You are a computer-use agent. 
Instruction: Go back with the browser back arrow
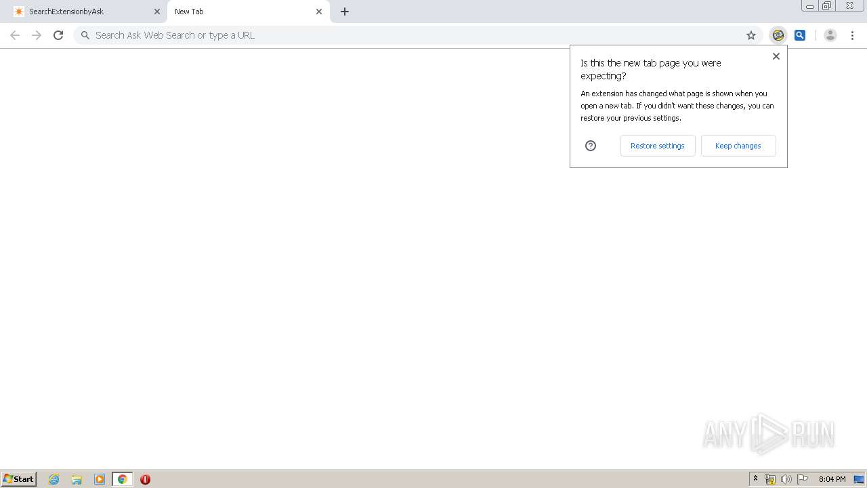point(15,35)
